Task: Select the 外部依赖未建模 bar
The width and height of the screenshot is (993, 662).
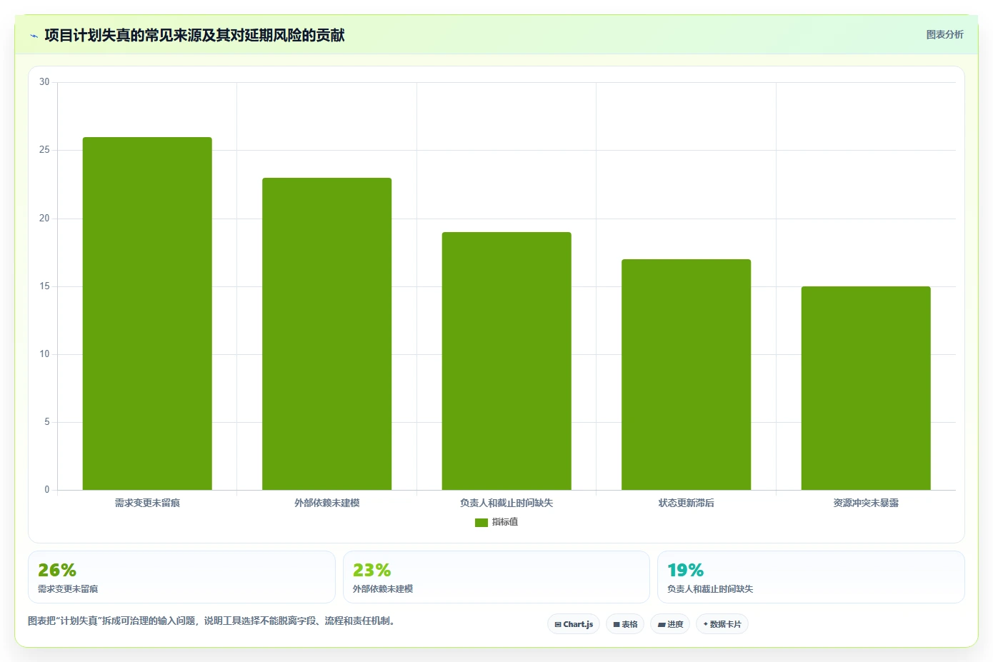Action: click(326, 333)
